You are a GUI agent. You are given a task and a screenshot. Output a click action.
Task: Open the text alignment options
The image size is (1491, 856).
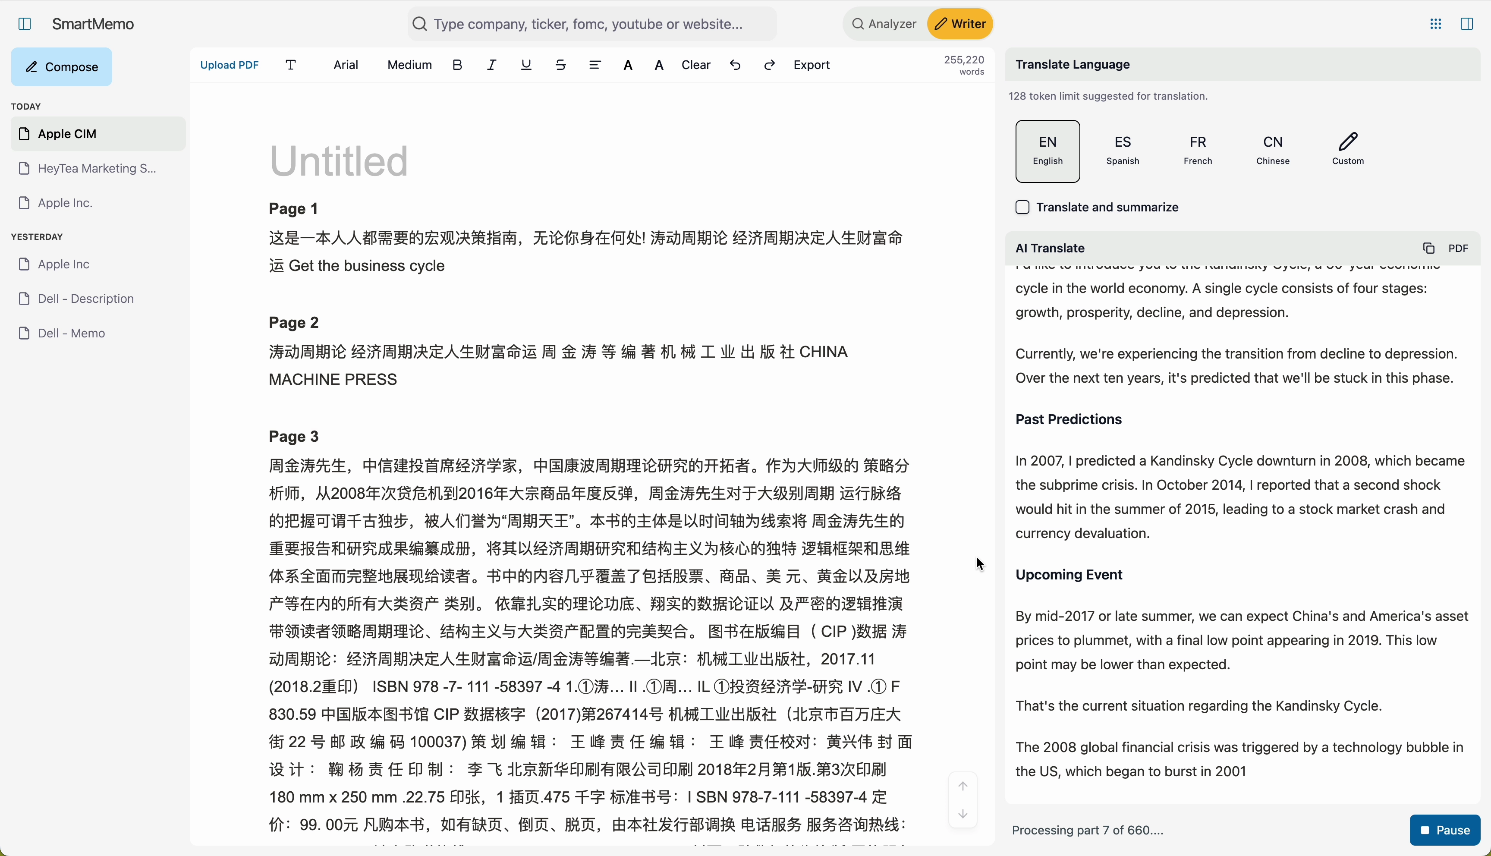point(595,65)
